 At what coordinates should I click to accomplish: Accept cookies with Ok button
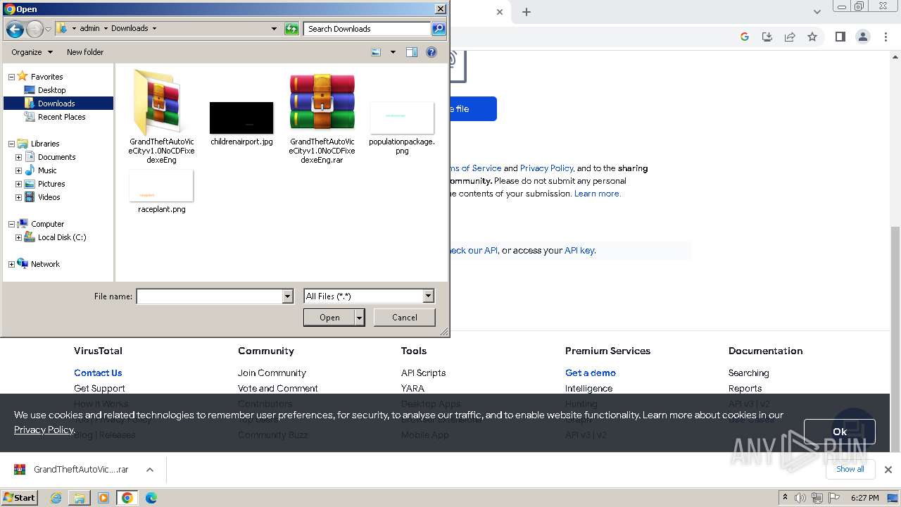pos(840,432)
